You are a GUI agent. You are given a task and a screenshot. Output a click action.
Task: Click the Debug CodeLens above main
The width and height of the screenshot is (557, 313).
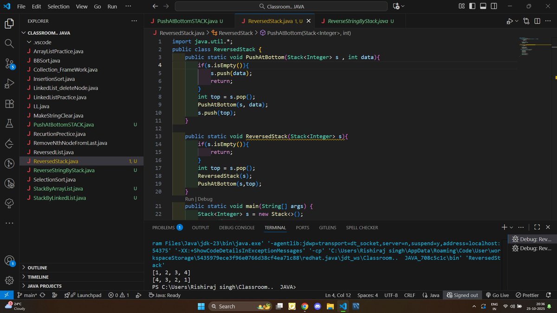tap(205, 199)
